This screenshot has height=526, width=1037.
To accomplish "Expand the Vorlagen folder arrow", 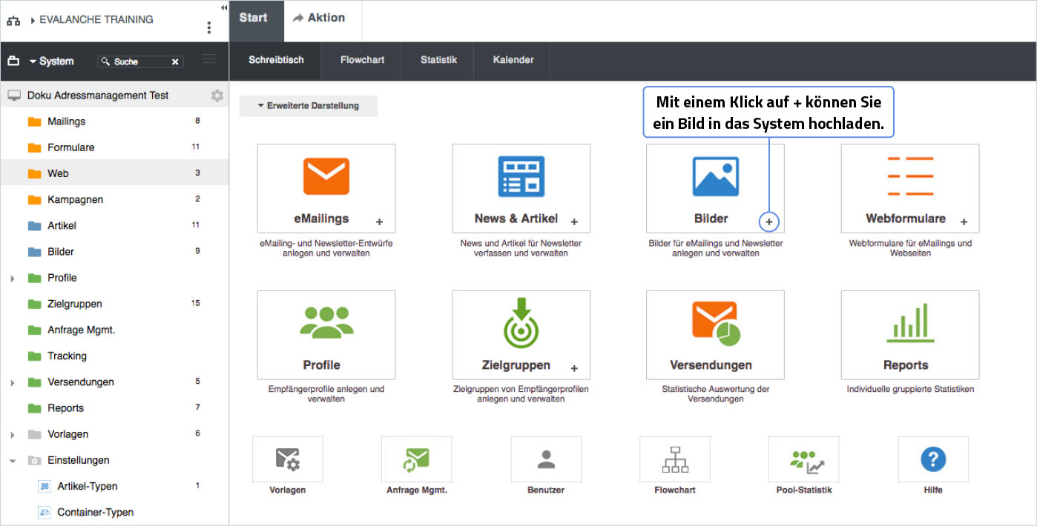I will pyautogui.click(x=12, y=435).
